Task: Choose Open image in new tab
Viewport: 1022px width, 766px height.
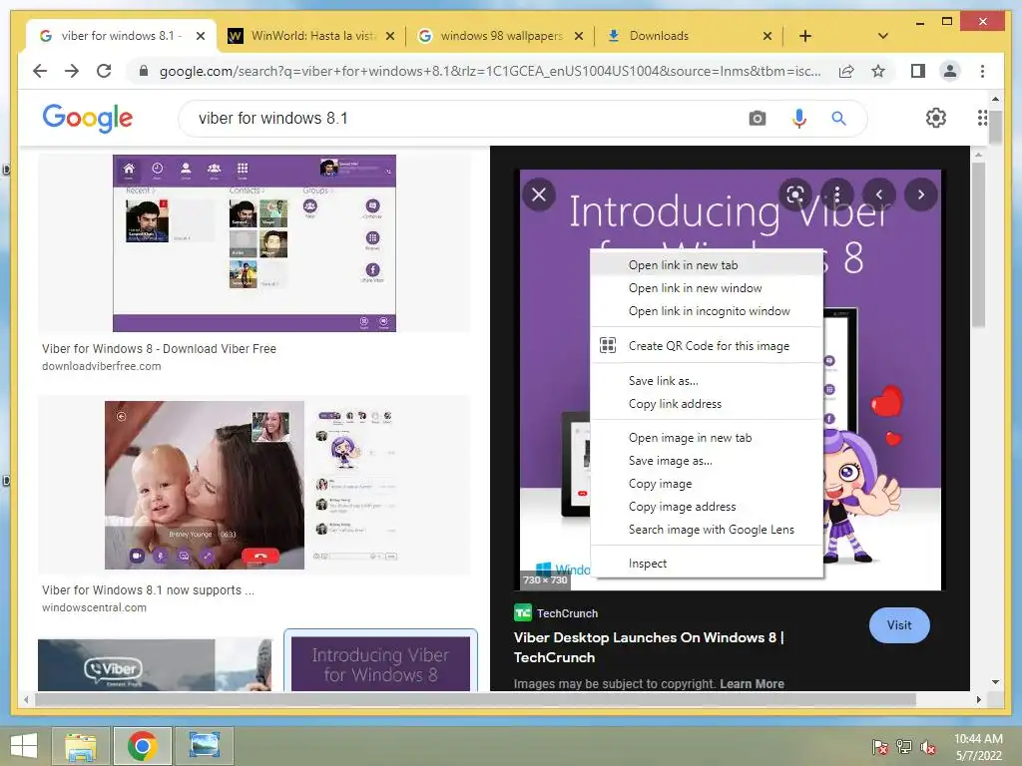Action: click(707, 438)
